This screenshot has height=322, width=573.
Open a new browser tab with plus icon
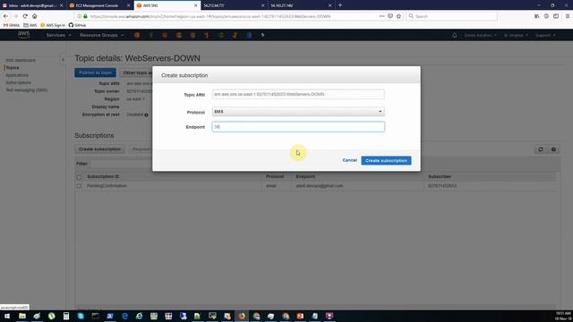tap(340, 5)
